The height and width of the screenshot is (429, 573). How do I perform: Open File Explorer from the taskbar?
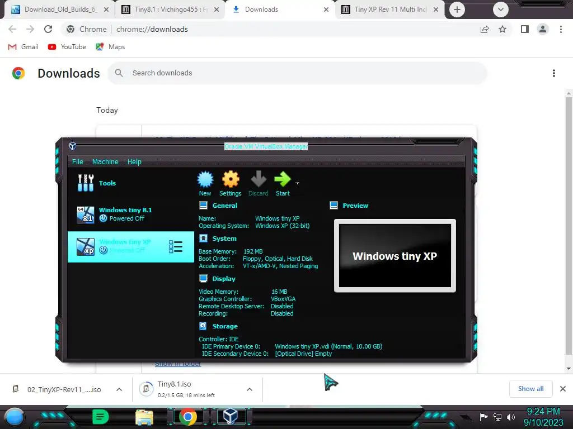[x=144, y=417]
